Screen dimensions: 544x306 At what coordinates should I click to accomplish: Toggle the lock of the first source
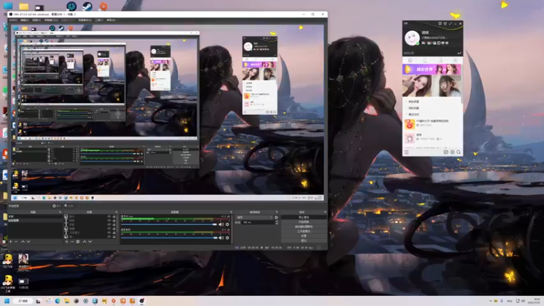coord(114,216)
